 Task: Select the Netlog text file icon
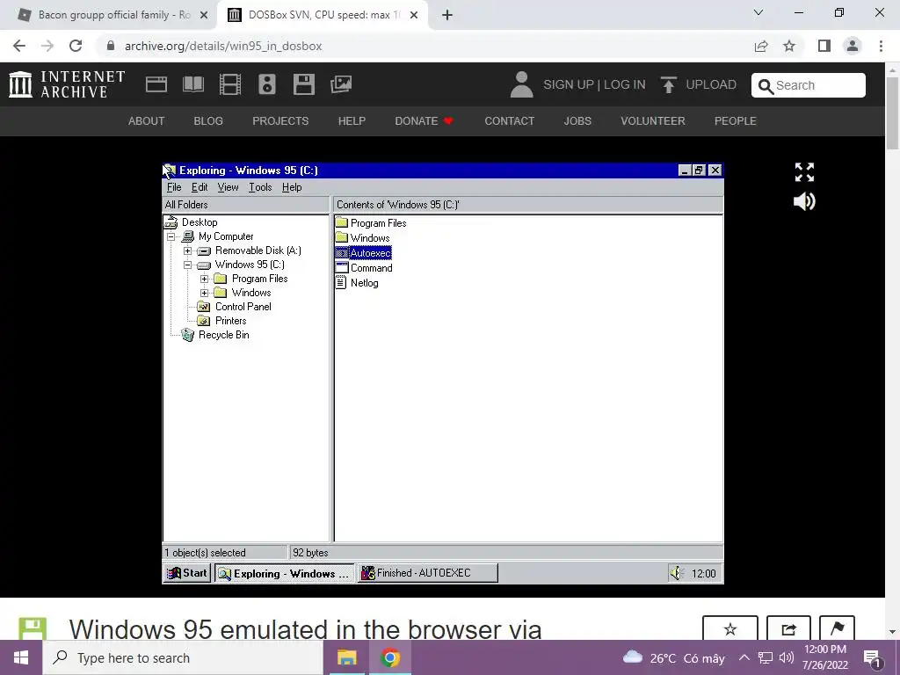point(341,283)
